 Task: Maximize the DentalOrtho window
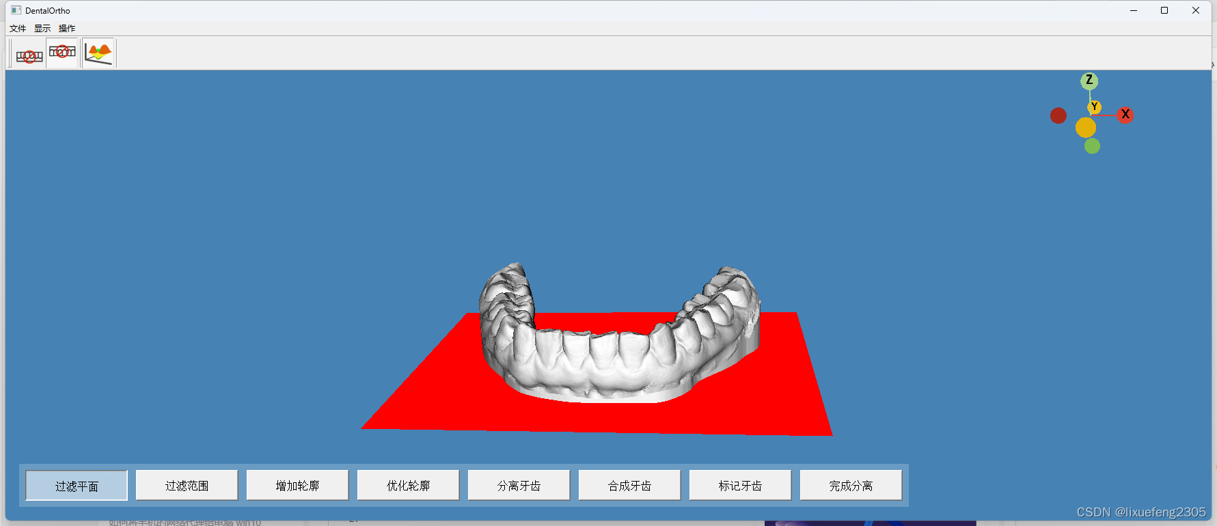click(1164, 10)
